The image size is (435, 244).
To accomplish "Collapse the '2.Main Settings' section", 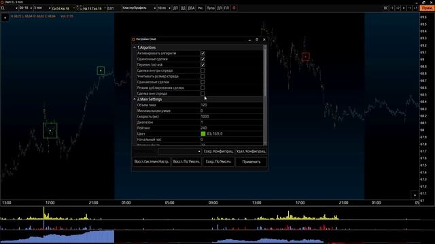I will (135, 99).
